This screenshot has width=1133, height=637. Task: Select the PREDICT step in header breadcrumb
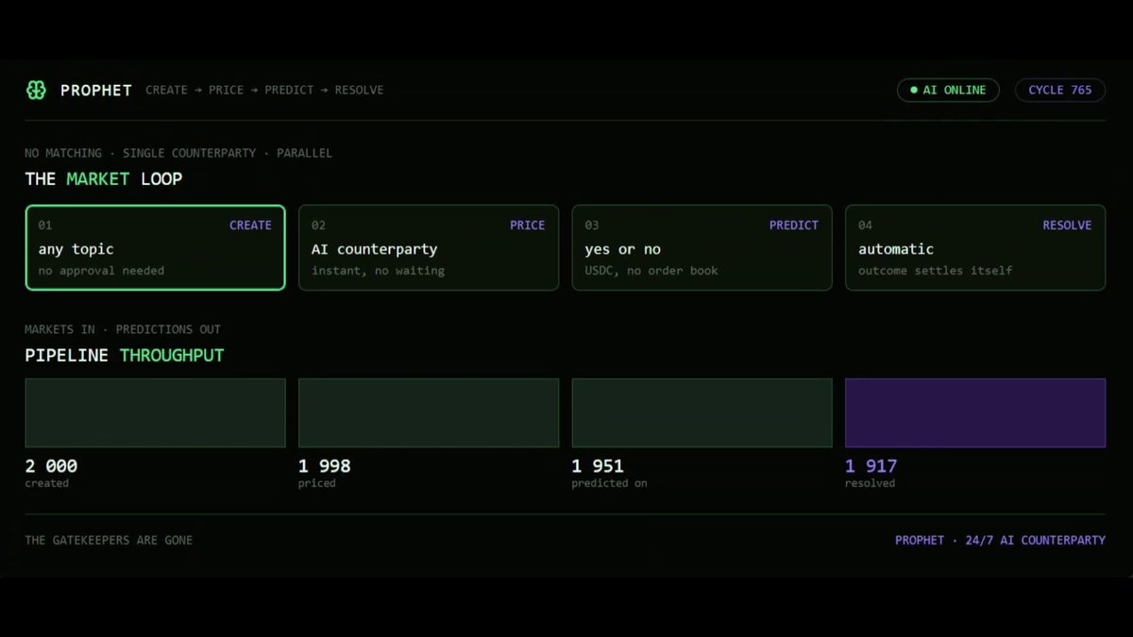(x=289, y=91)
